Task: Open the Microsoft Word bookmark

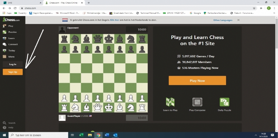Action: pos(68,13)
